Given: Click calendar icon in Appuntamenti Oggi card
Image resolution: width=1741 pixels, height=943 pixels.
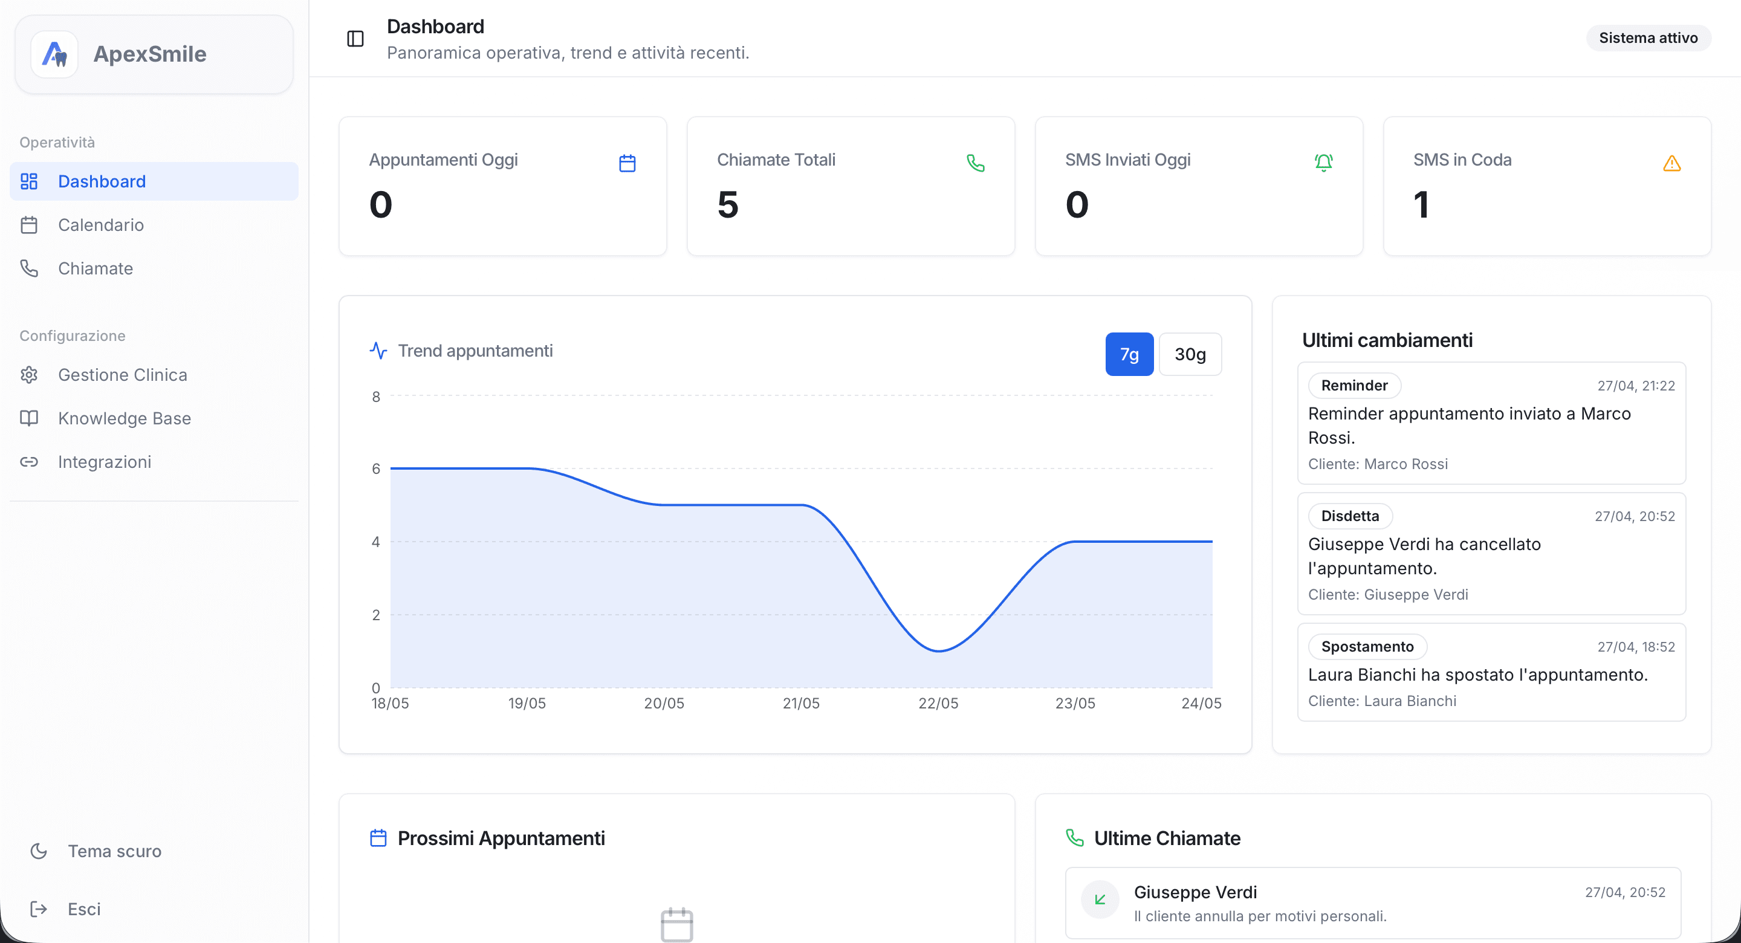Looking at the screenshot, I should (627, 163).
